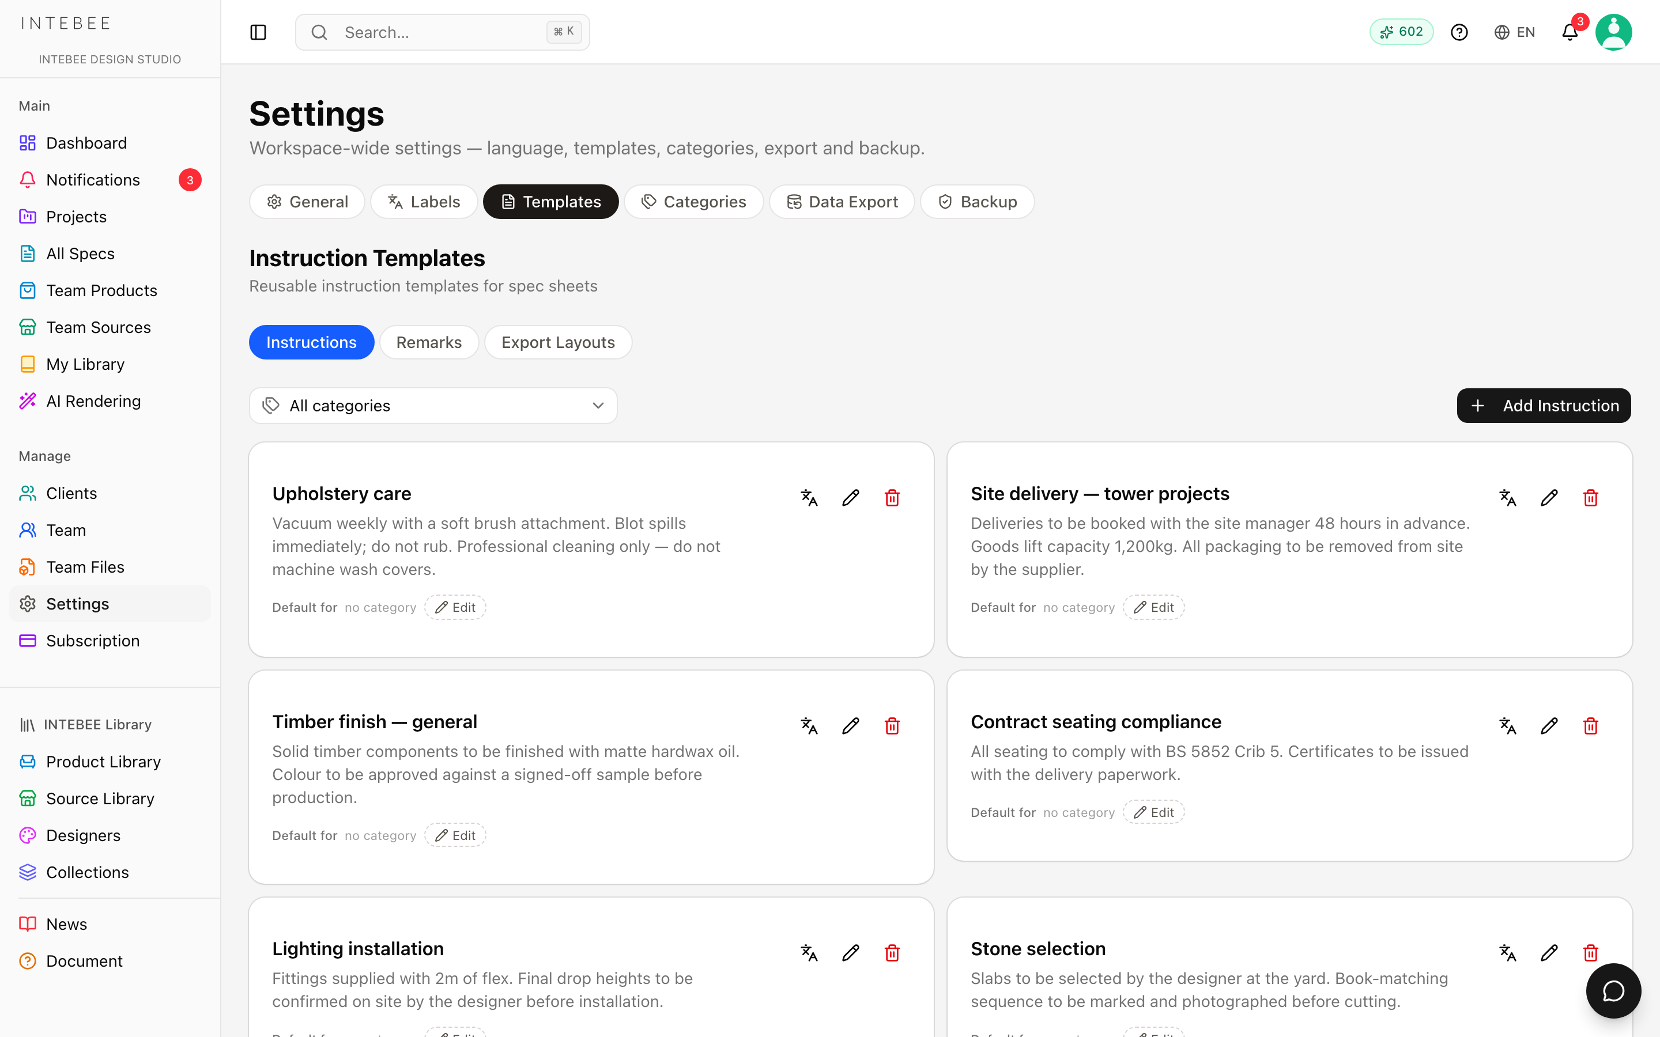
Task: Translate the Stone selection template
Action: 1508,953
